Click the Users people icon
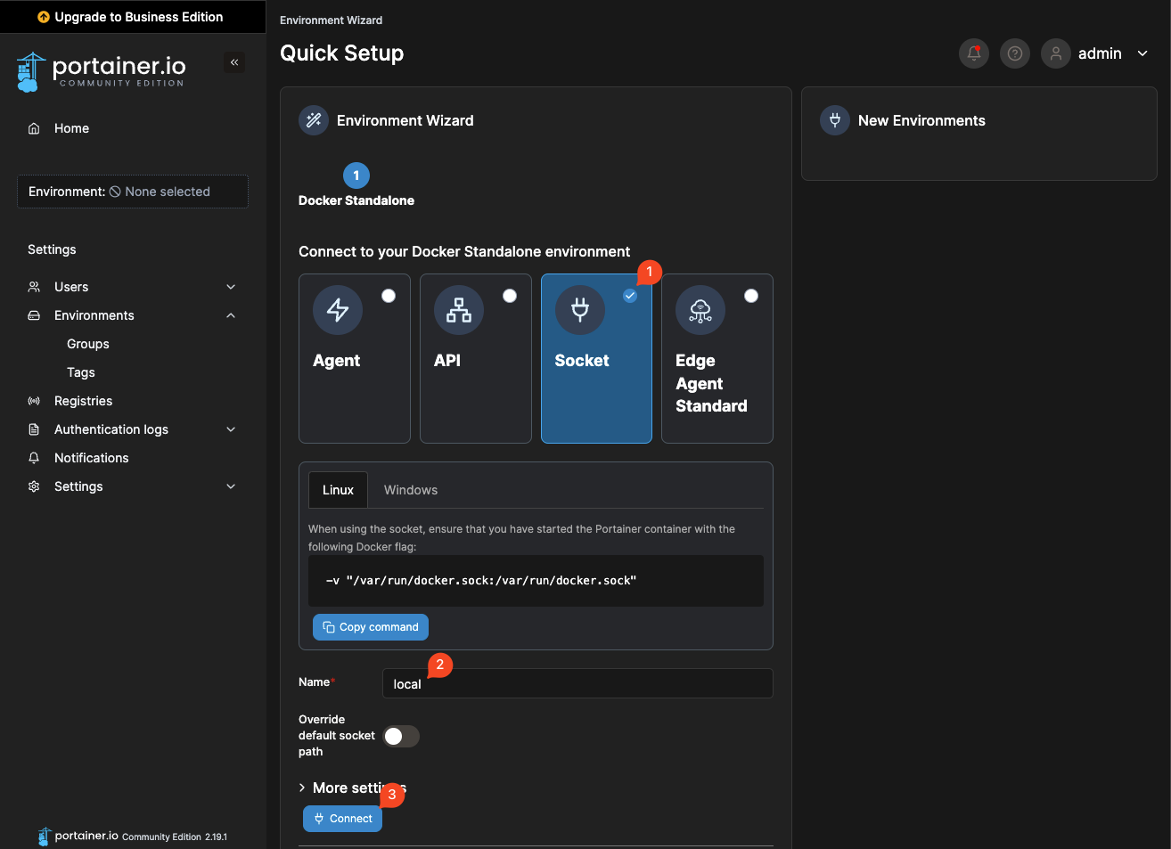The width and height of the screenshot is (1171, 849). coord(34,287)
